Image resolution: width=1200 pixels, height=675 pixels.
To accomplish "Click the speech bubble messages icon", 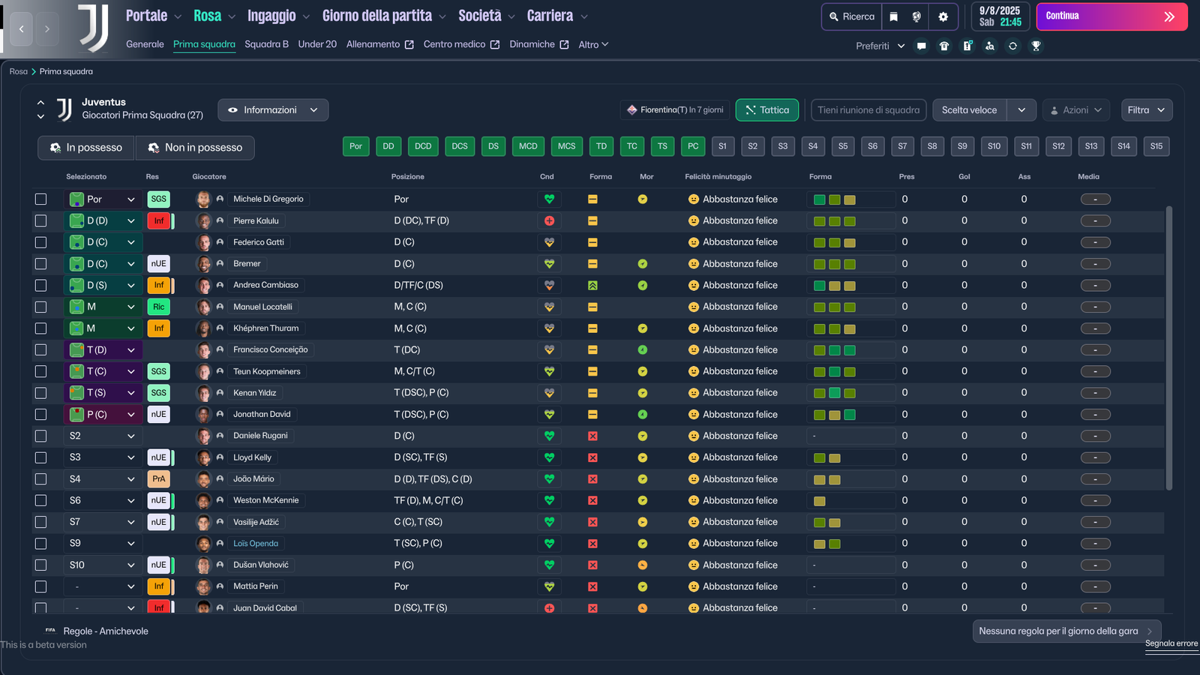I will [921, 46].
